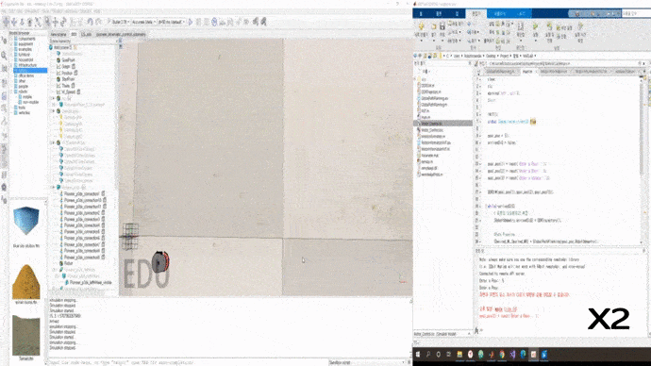Image resolution: width=651 pixels, height=366 pixels.
Task: Click MATLAB search documentation field
Action: pyautogui.click(x=636, y=14)
